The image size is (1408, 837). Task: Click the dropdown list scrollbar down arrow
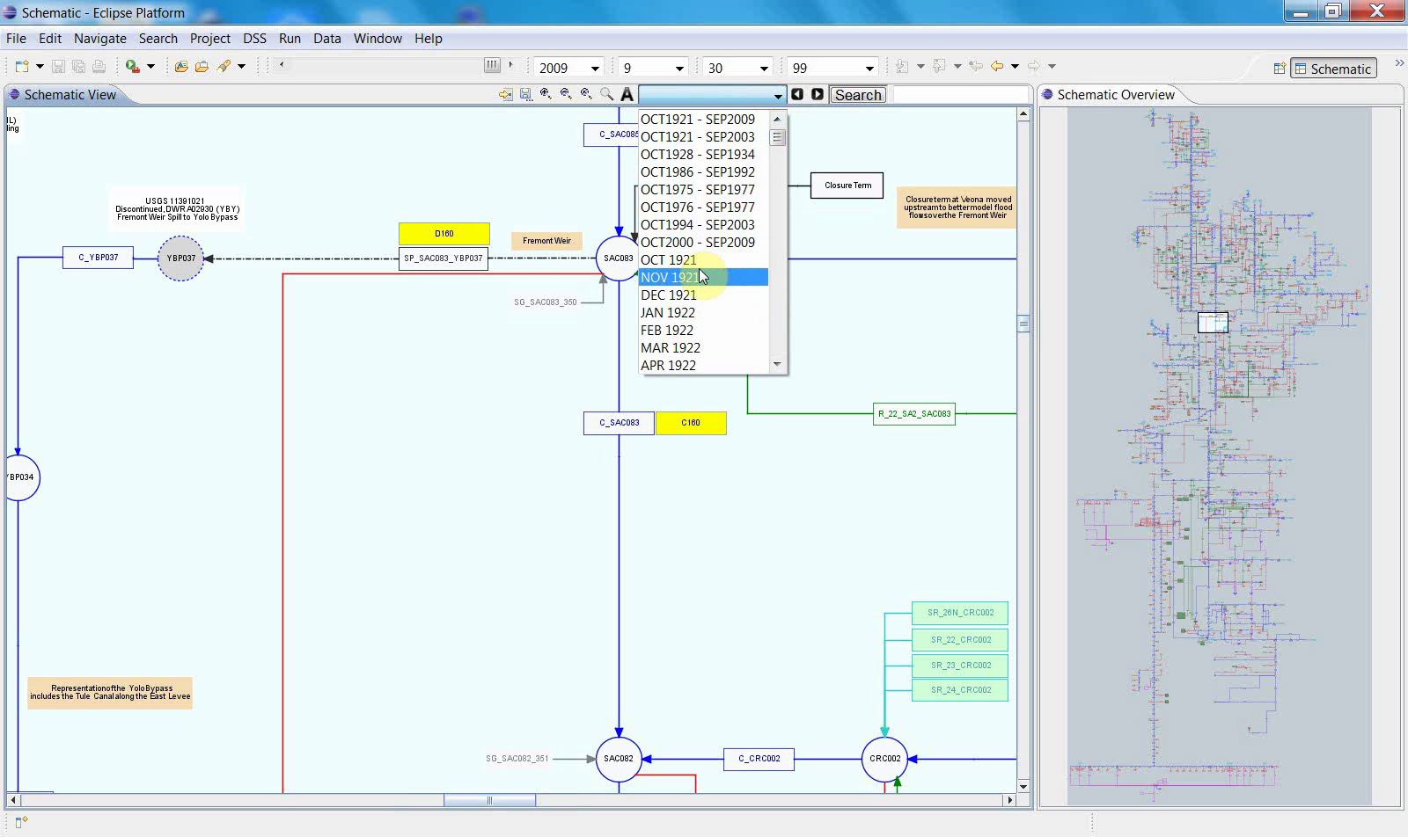777,364
